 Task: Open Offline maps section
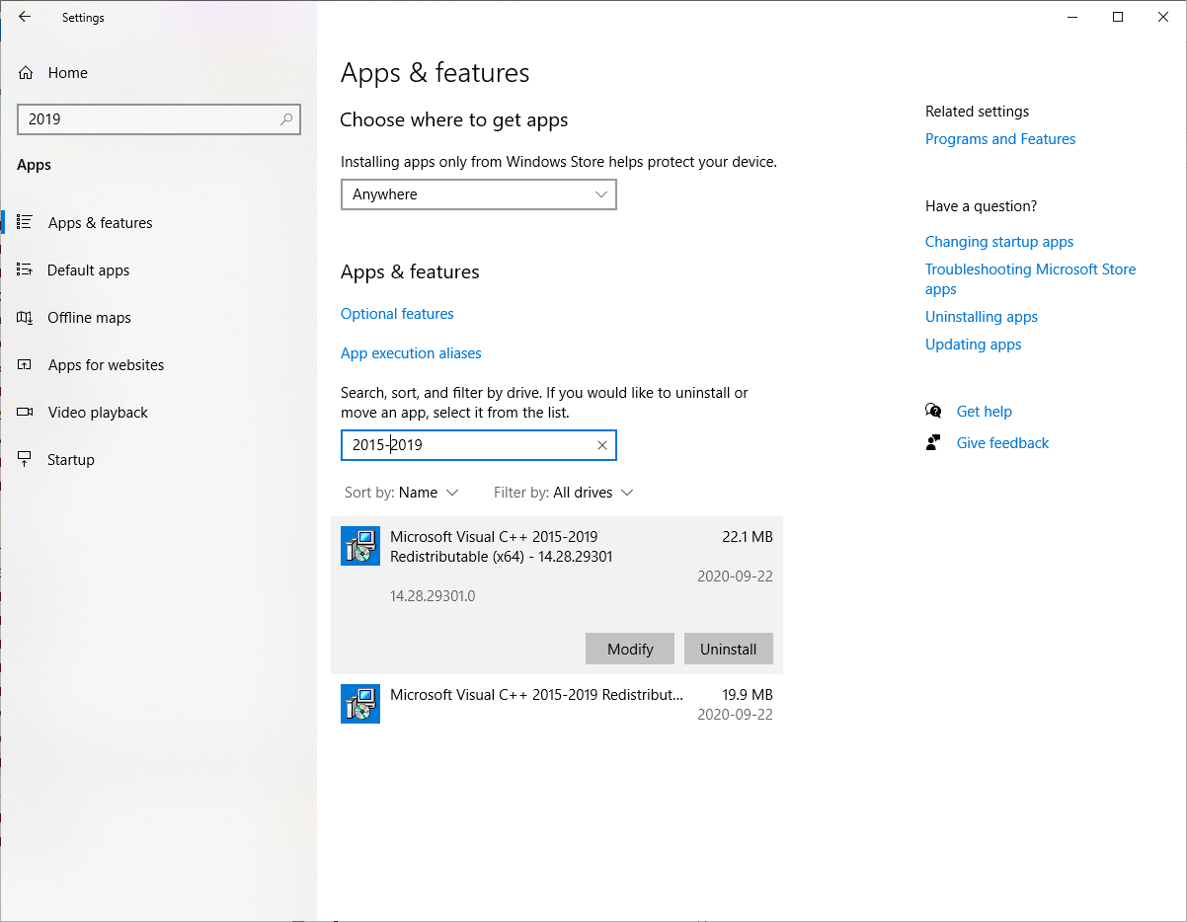[89, 318]
